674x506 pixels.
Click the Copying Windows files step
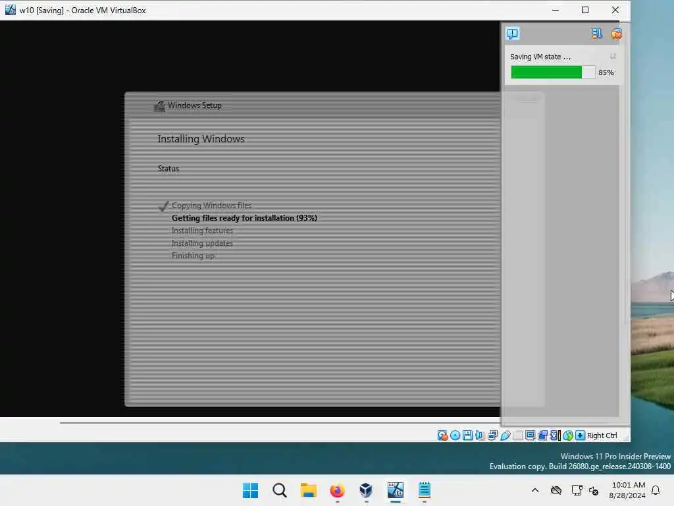[x=211, y=206]
